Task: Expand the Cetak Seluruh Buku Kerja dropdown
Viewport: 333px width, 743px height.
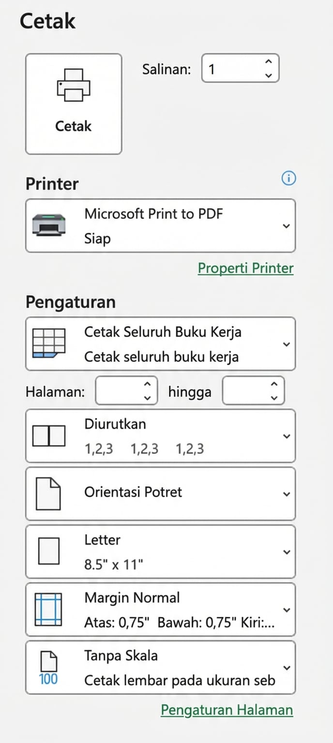Action: 286,343
